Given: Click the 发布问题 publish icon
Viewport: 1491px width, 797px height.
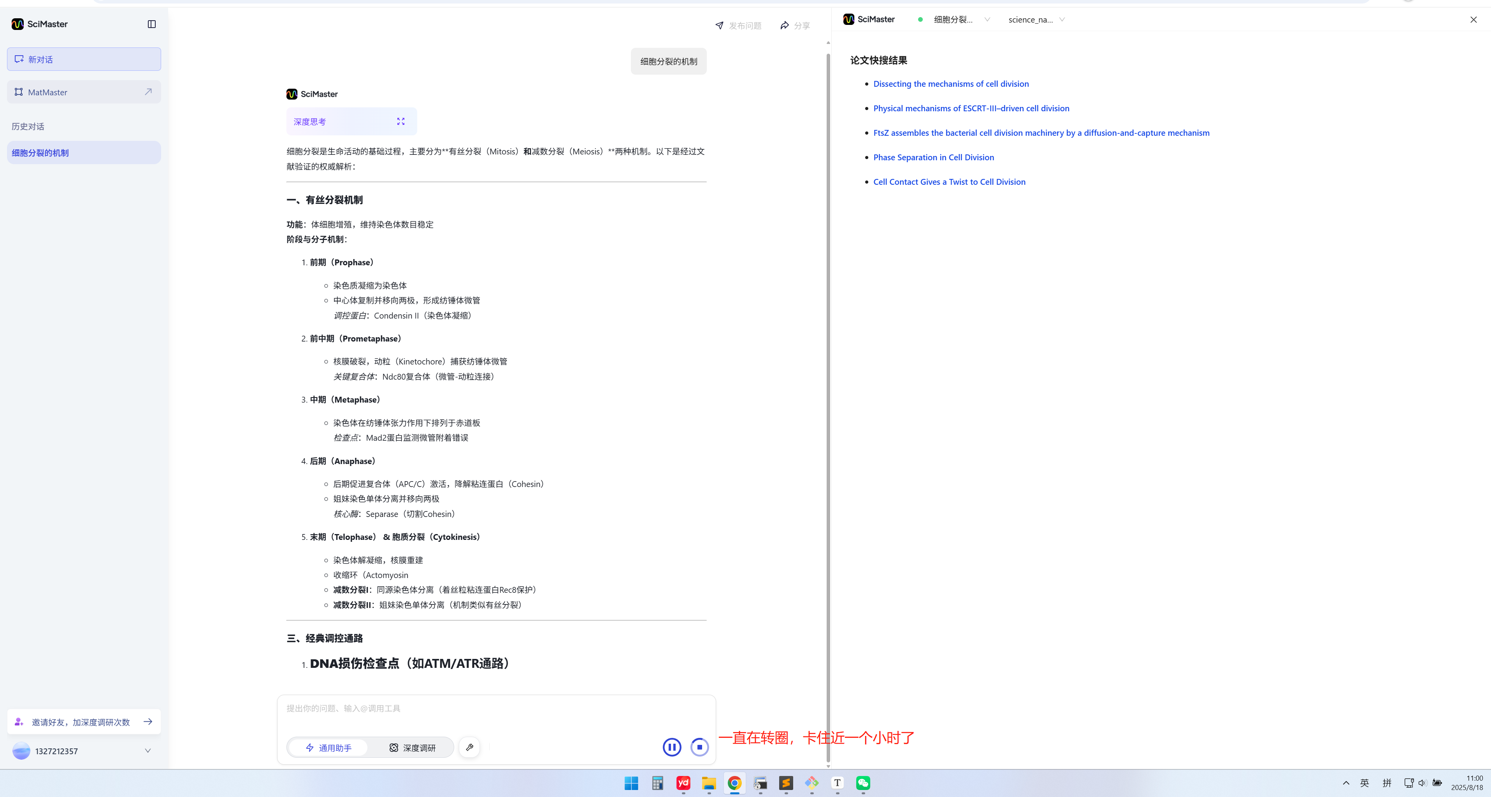Looking at the screenshot, I should click(720, 25).
